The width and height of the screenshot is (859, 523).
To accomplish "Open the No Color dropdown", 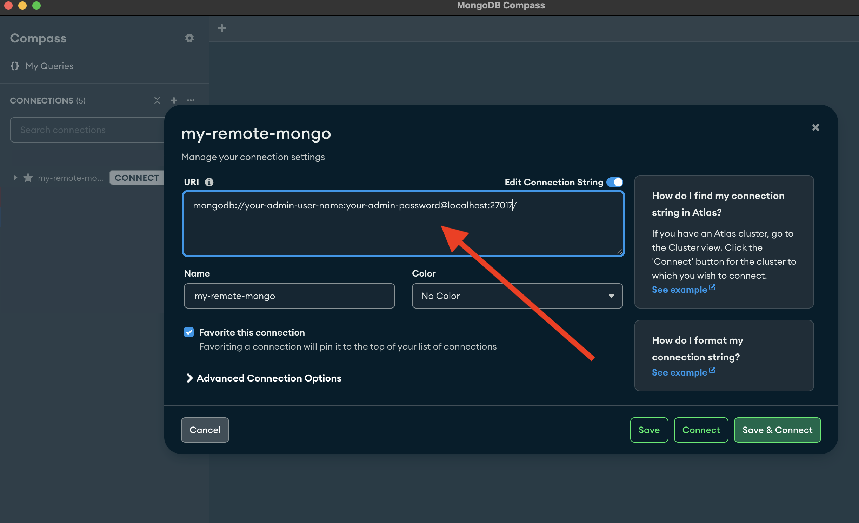I will tap(517, 296).
